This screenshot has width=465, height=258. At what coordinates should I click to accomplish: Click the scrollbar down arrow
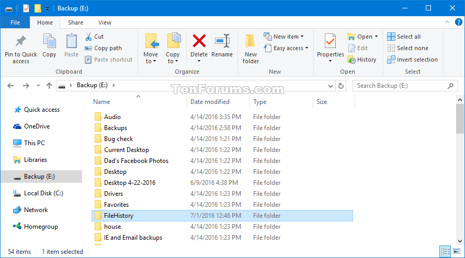(x=460, y=241)
